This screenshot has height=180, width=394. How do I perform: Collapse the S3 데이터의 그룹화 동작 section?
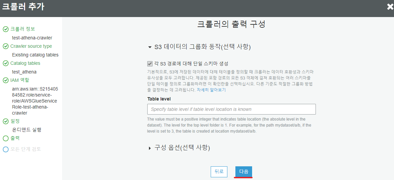click(150, 47)
